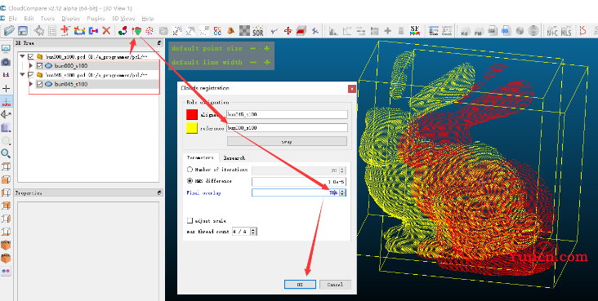Click the N+C normals toolbar icon

point(552,31)
